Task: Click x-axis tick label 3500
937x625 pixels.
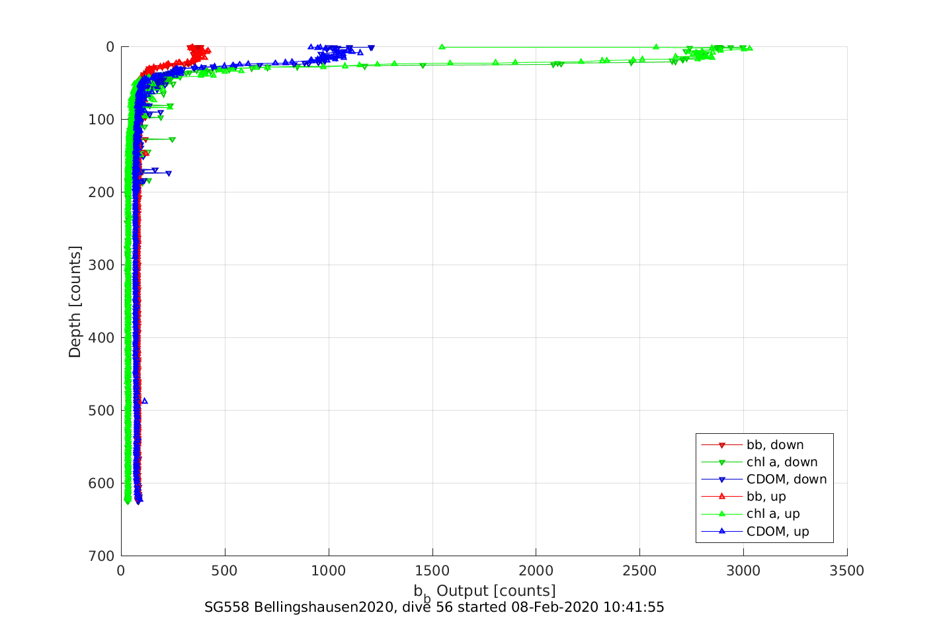Action: pos(847,571)
